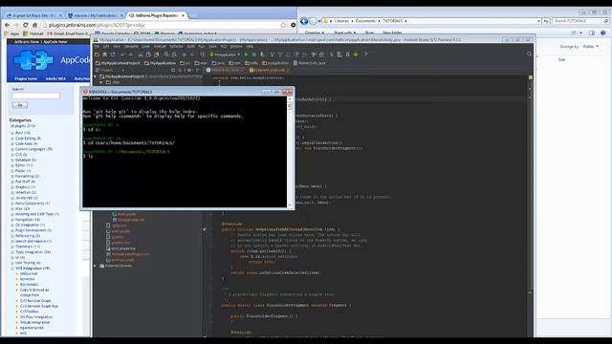This screenshot has height=344, width=612.
Task: Select MyApplicationProject in the navigation breadcrumb
Action: coord(118,63)
